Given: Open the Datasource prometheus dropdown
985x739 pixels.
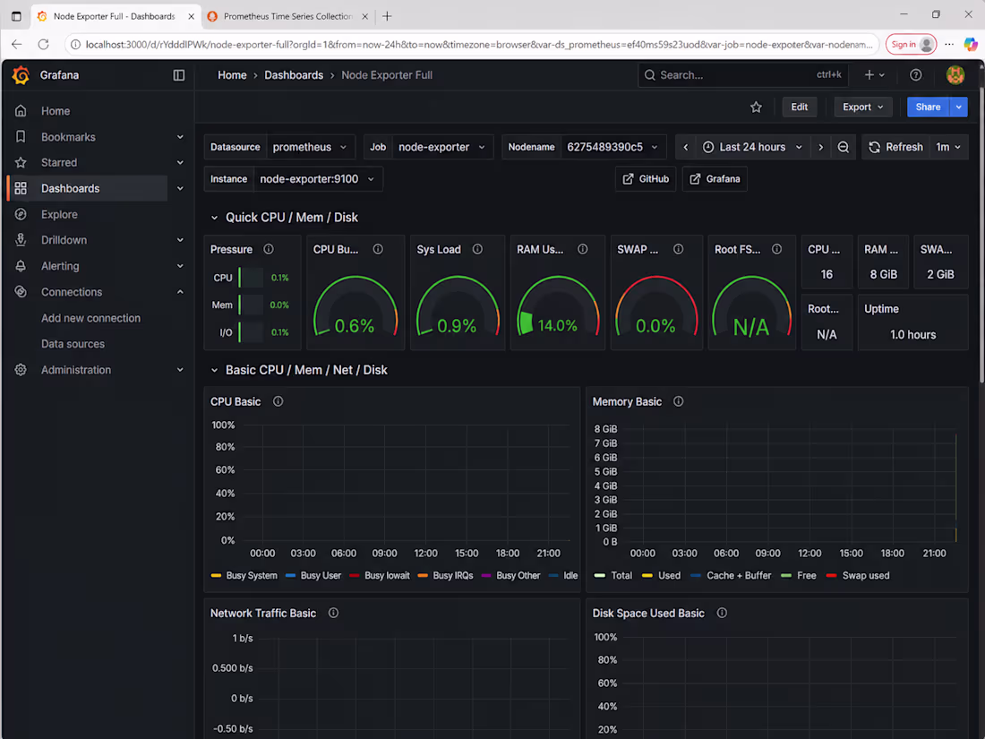Looking at the screenshot, I should tap(311, 147).
